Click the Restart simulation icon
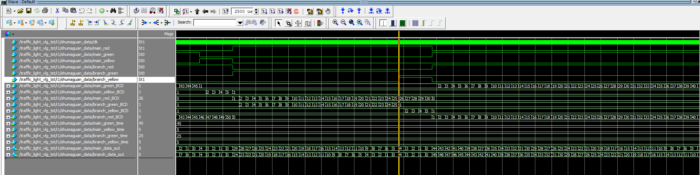This screenshot has height=175, width=700. [226, 11]
